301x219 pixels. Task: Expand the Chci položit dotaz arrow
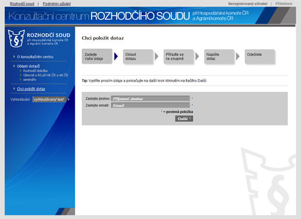tap(14, 89)
